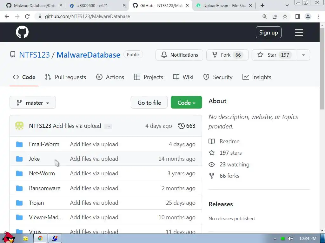Open Chrome from the taskbar
This screenshot has width=325, height=243.
click(40, 239)
